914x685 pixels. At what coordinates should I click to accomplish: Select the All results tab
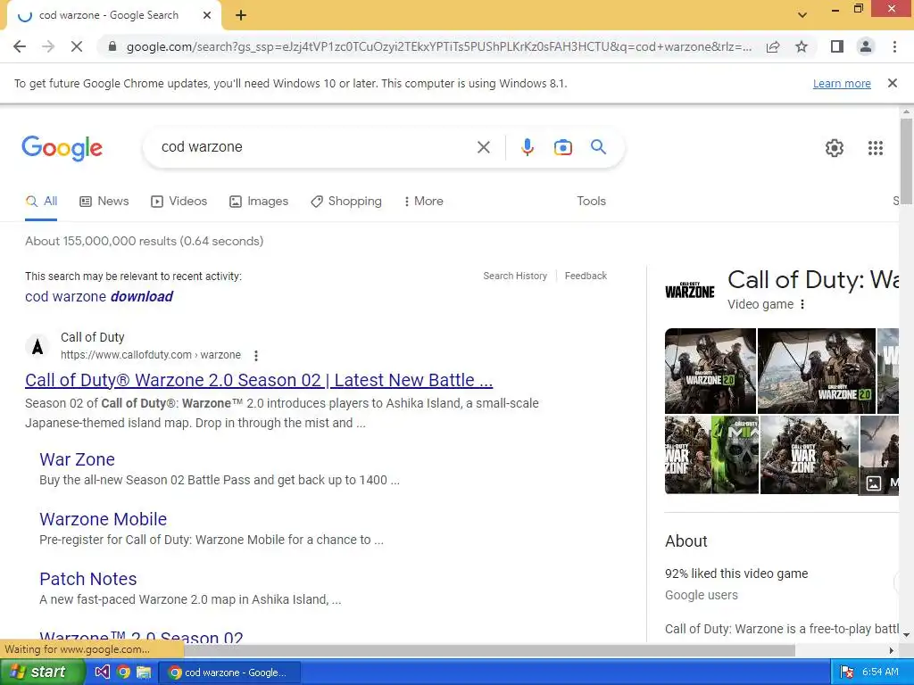(41, 202)
